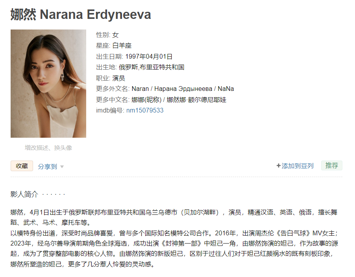Click the birth date 1997年04月01日
The width and height of the screenshot is (355, 277).
pos(149,56)
